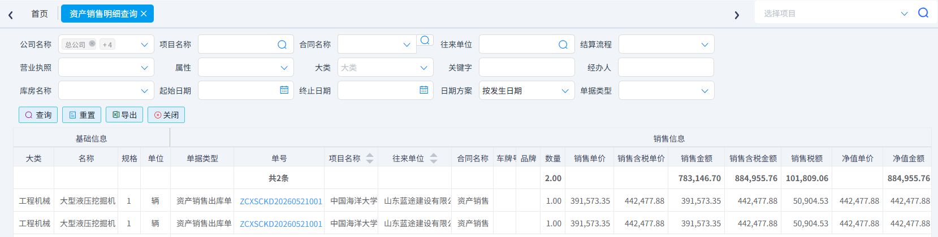Close the 资产销售明细查询 tab
938x237 pixels.
pyautogui.click(x=144, y=14)
